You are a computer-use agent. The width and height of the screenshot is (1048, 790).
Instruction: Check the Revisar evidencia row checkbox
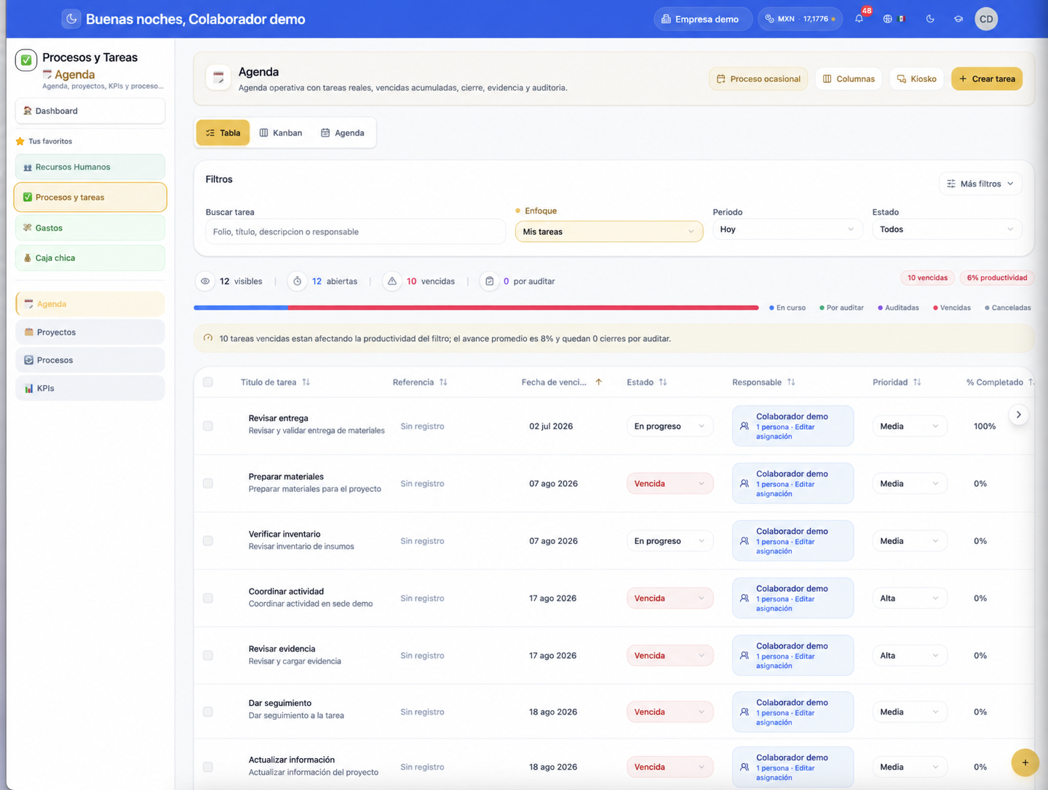click(x=208, y=655)
